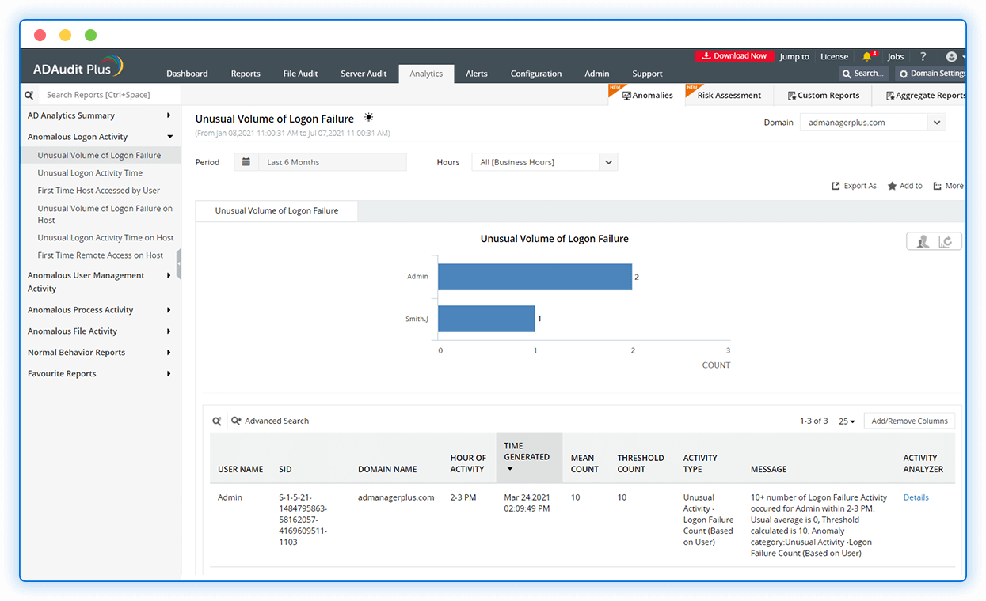Viewport: 986px width, 601px height.
Task: Click the Advanced Search icon
Action: (x=235, y=420)
